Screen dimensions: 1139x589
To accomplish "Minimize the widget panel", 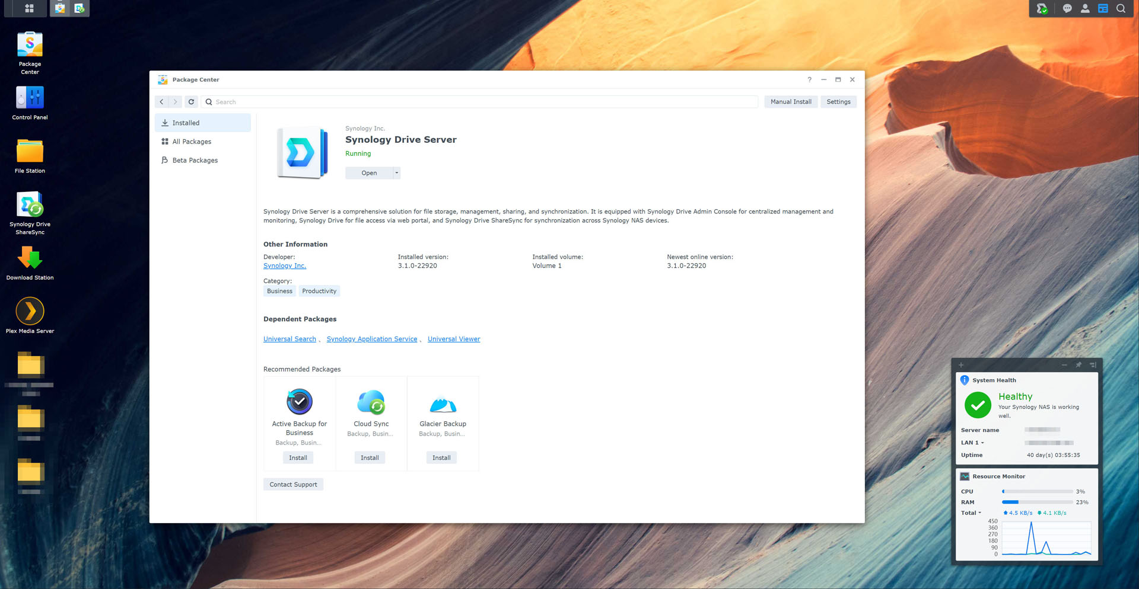I will pyautogui.click(x=1064, y=365).
